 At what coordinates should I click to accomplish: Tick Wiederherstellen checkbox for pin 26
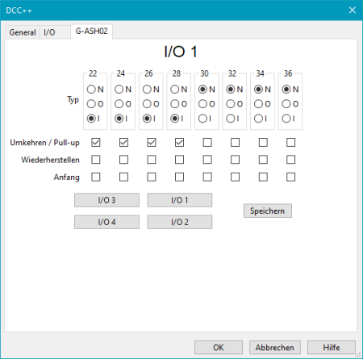152,160
